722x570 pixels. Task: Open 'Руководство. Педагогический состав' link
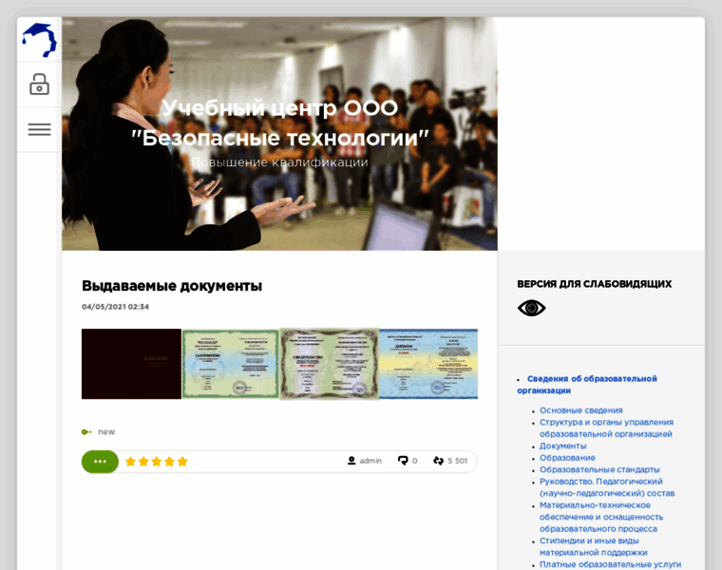[607, 487]
